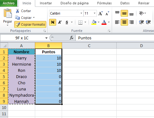The width and height of the screenshot is (154, 118).
Task: Apply cell borders icon
Action: point(80,22)
